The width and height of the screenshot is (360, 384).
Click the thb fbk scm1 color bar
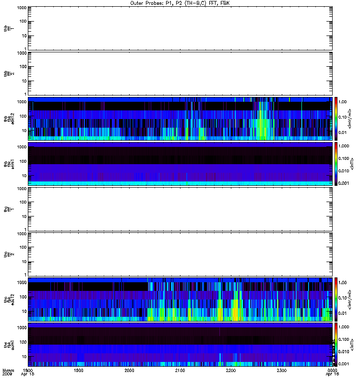(336, 164)
